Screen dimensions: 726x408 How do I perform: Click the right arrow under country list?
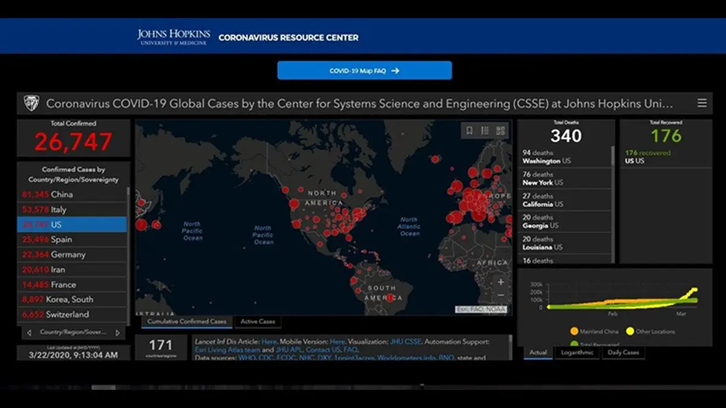[117, 332]
